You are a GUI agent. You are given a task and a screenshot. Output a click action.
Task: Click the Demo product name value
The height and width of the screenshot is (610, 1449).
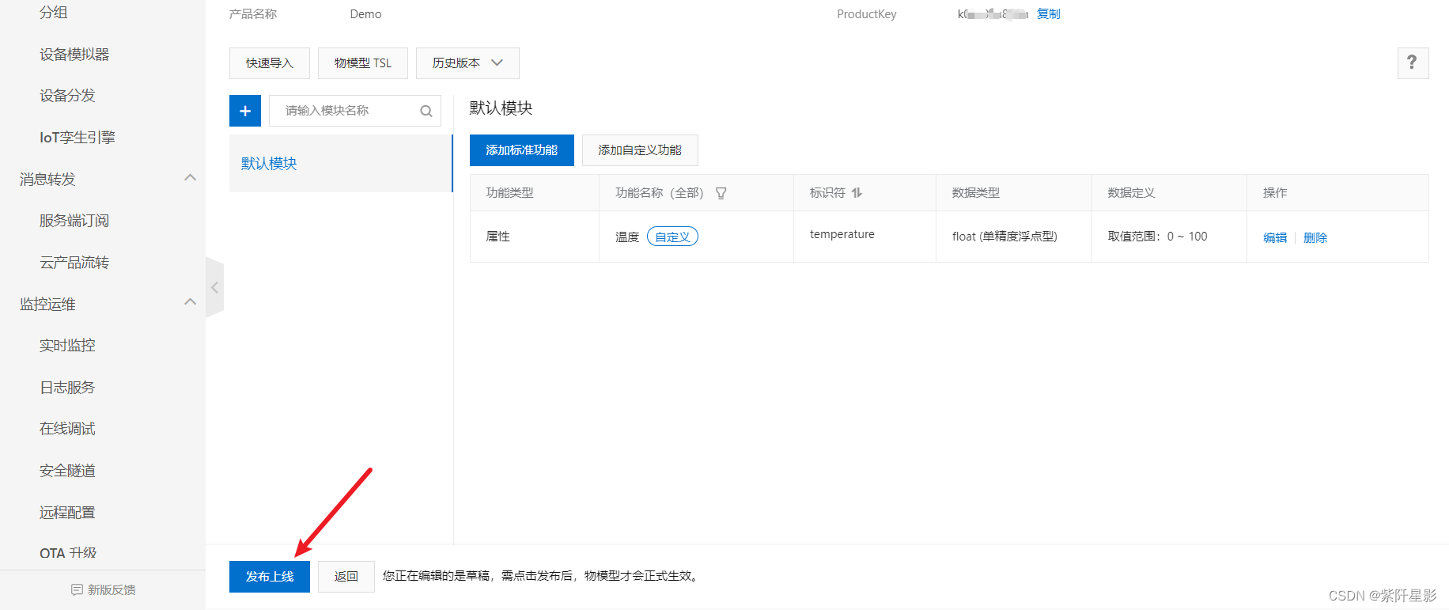pyautogui.click(x=365, y=14)
